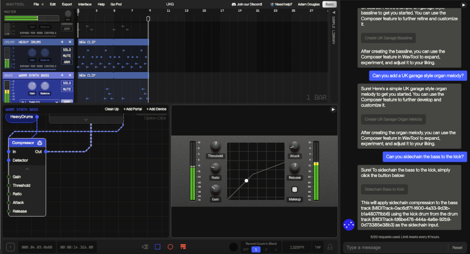Click the compressor curve threshold point
470x254 pixels.
[x=247, y=180]
